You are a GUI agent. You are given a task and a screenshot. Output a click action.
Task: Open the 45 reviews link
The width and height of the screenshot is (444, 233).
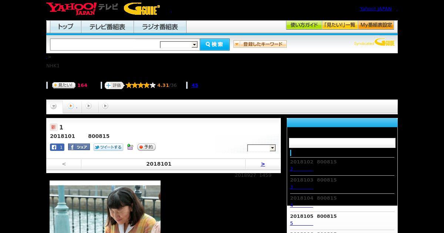pos(195,85)
